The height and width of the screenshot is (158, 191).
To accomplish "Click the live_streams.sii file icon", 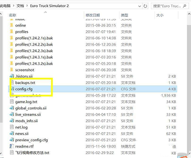I will (12, 114).
